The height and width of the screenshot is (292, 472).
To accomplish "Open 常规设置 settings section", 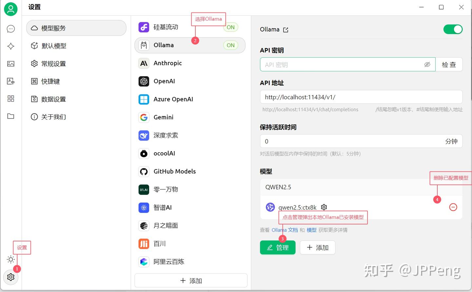I will click(x=76, y=64).
